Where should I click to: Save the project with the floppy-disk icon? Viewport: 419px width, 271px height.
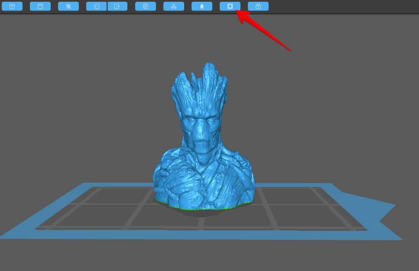pos(40,6)
